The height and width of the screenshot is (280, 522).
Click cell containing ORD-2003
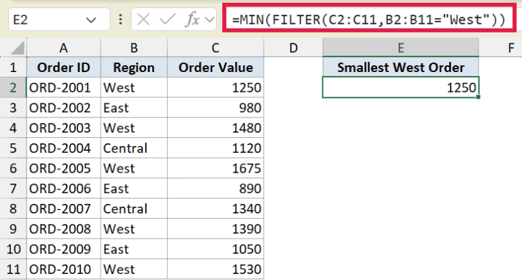pyautogui.click(x=64, y=128)
